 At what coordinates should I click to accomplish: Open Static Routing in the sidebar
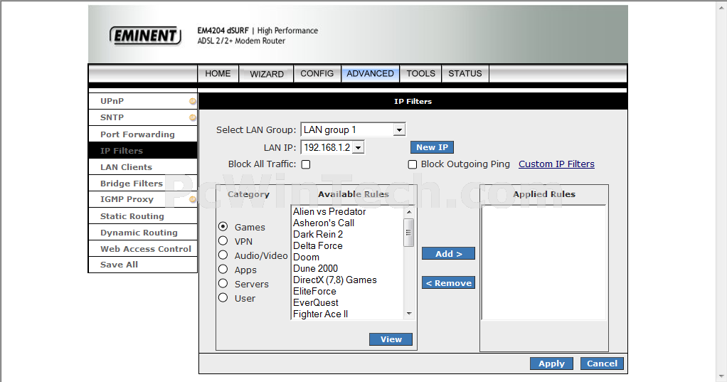pos(143,216)
